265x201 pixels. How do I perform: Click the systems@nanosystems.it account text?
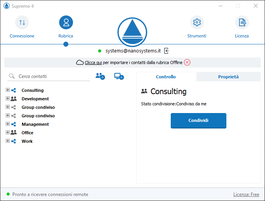coord(133,51)
